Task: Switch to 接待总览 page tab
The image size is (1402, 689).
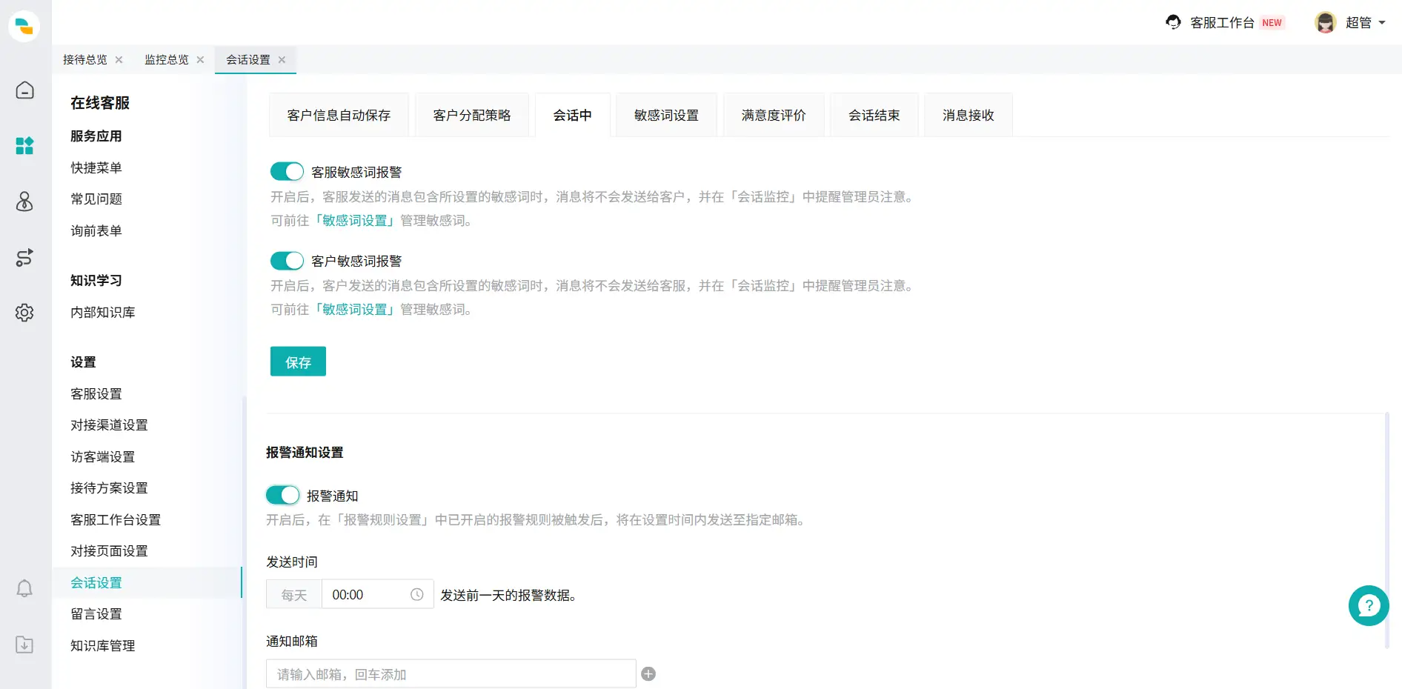Action: [84, 60]
